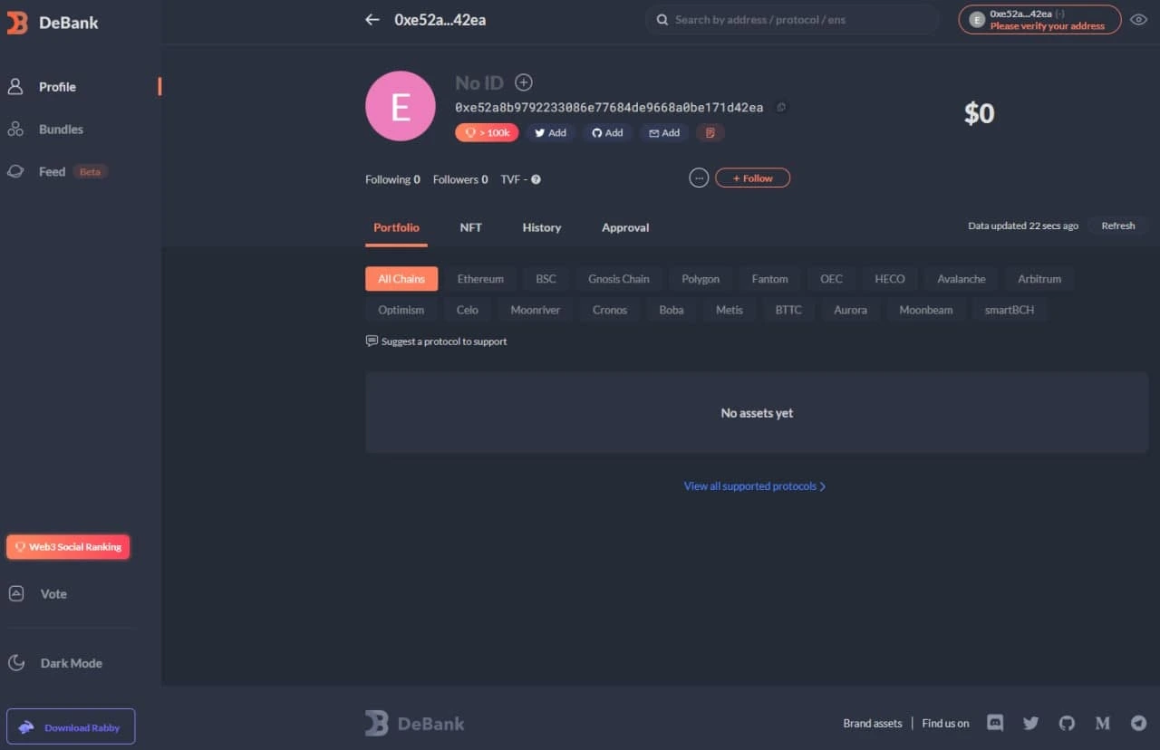Image resolution: width=1160 pixels, height=750 pixels.
Task: Click the DeBank logo in the sidebar
Action: pos(54,23)
